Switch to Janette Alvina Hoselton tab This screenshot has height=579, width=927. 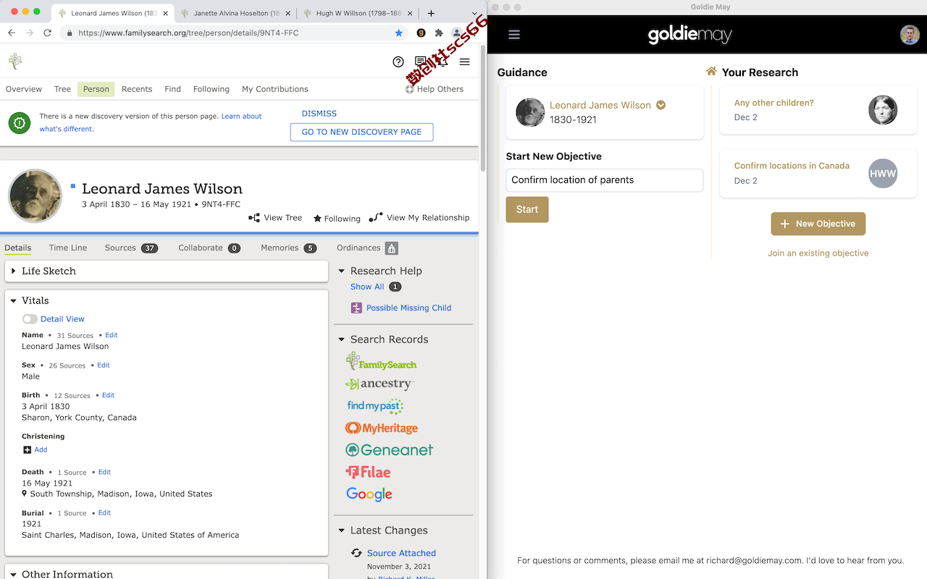tap(235, 13)
